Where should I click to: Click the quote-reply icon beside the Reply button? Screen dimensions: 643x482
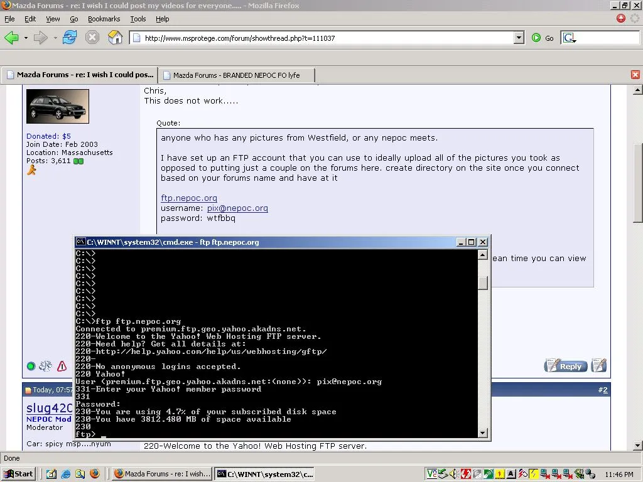[x=598, y=365]
